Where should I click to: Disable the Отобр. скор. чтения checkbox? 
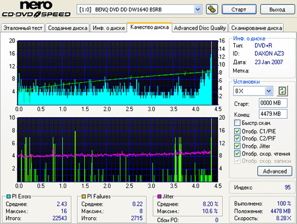(238, 153)
